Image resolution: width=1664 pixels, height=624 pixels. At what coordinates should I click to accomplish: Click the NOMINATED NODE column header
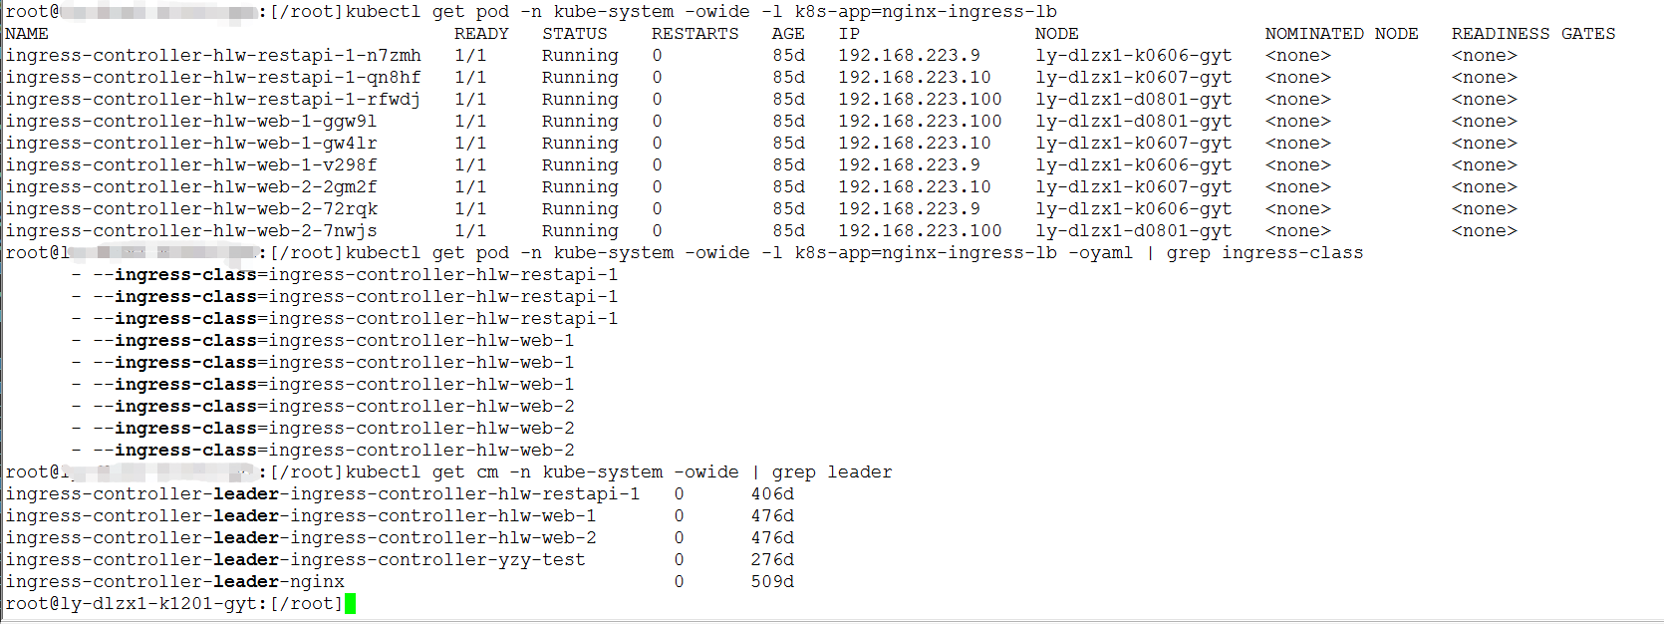[x=1341, y=34]
